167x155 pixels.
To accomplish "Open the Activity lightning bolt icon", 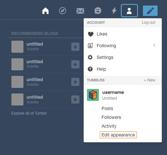I will [x=114, y=11].
